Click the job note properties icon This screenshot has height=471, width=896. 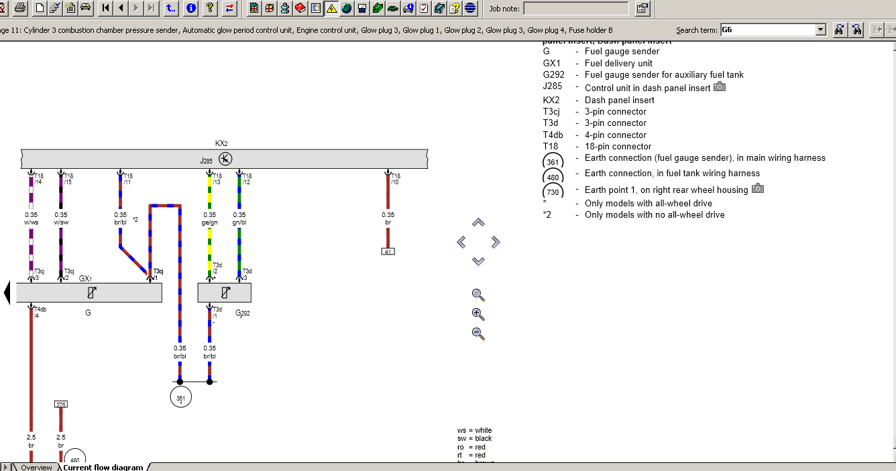(642, 8)
